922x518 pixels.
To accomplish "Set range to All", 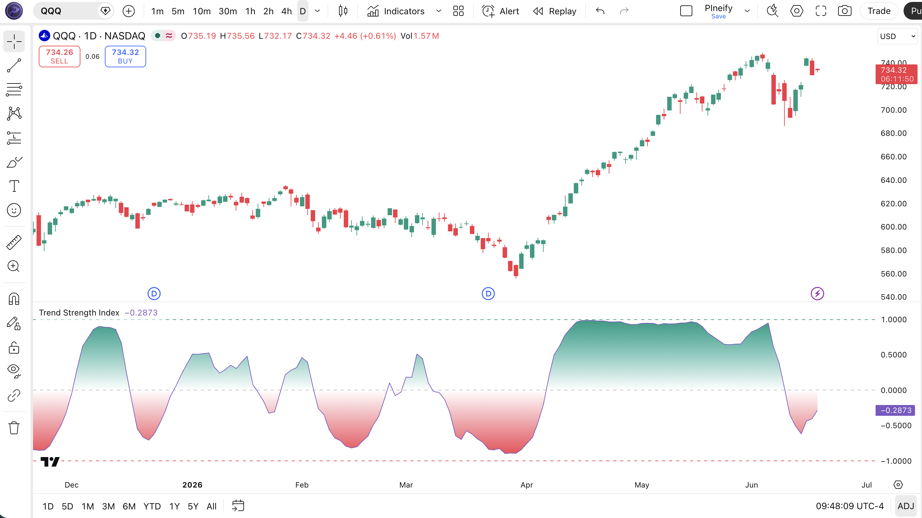I will (x=212, y=506).
